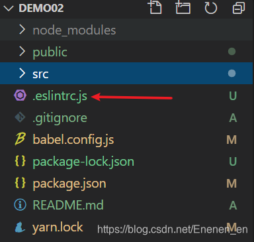Expand the src folder chevron

22,73
